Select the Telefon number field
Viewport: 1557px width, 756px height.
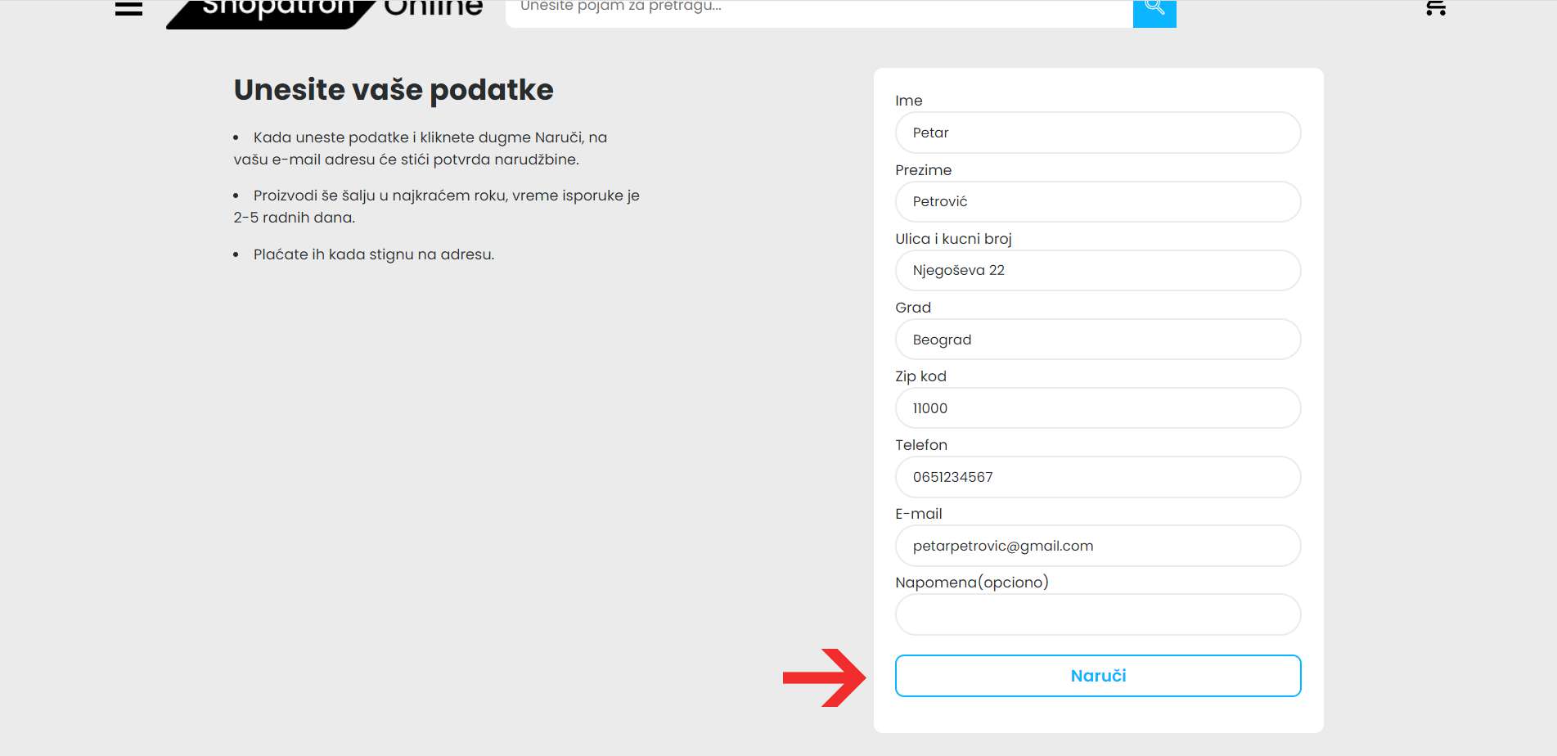(x=1097, y=477)
